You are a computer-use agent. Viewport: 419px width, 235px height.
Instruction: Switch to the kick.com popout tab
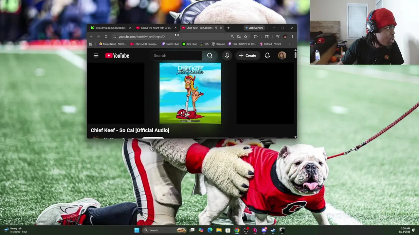click(x=111, y=28)
